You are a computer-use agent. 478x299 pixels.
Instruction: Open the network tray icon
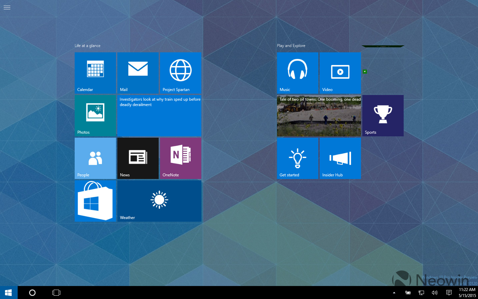(x=421, y=293)
